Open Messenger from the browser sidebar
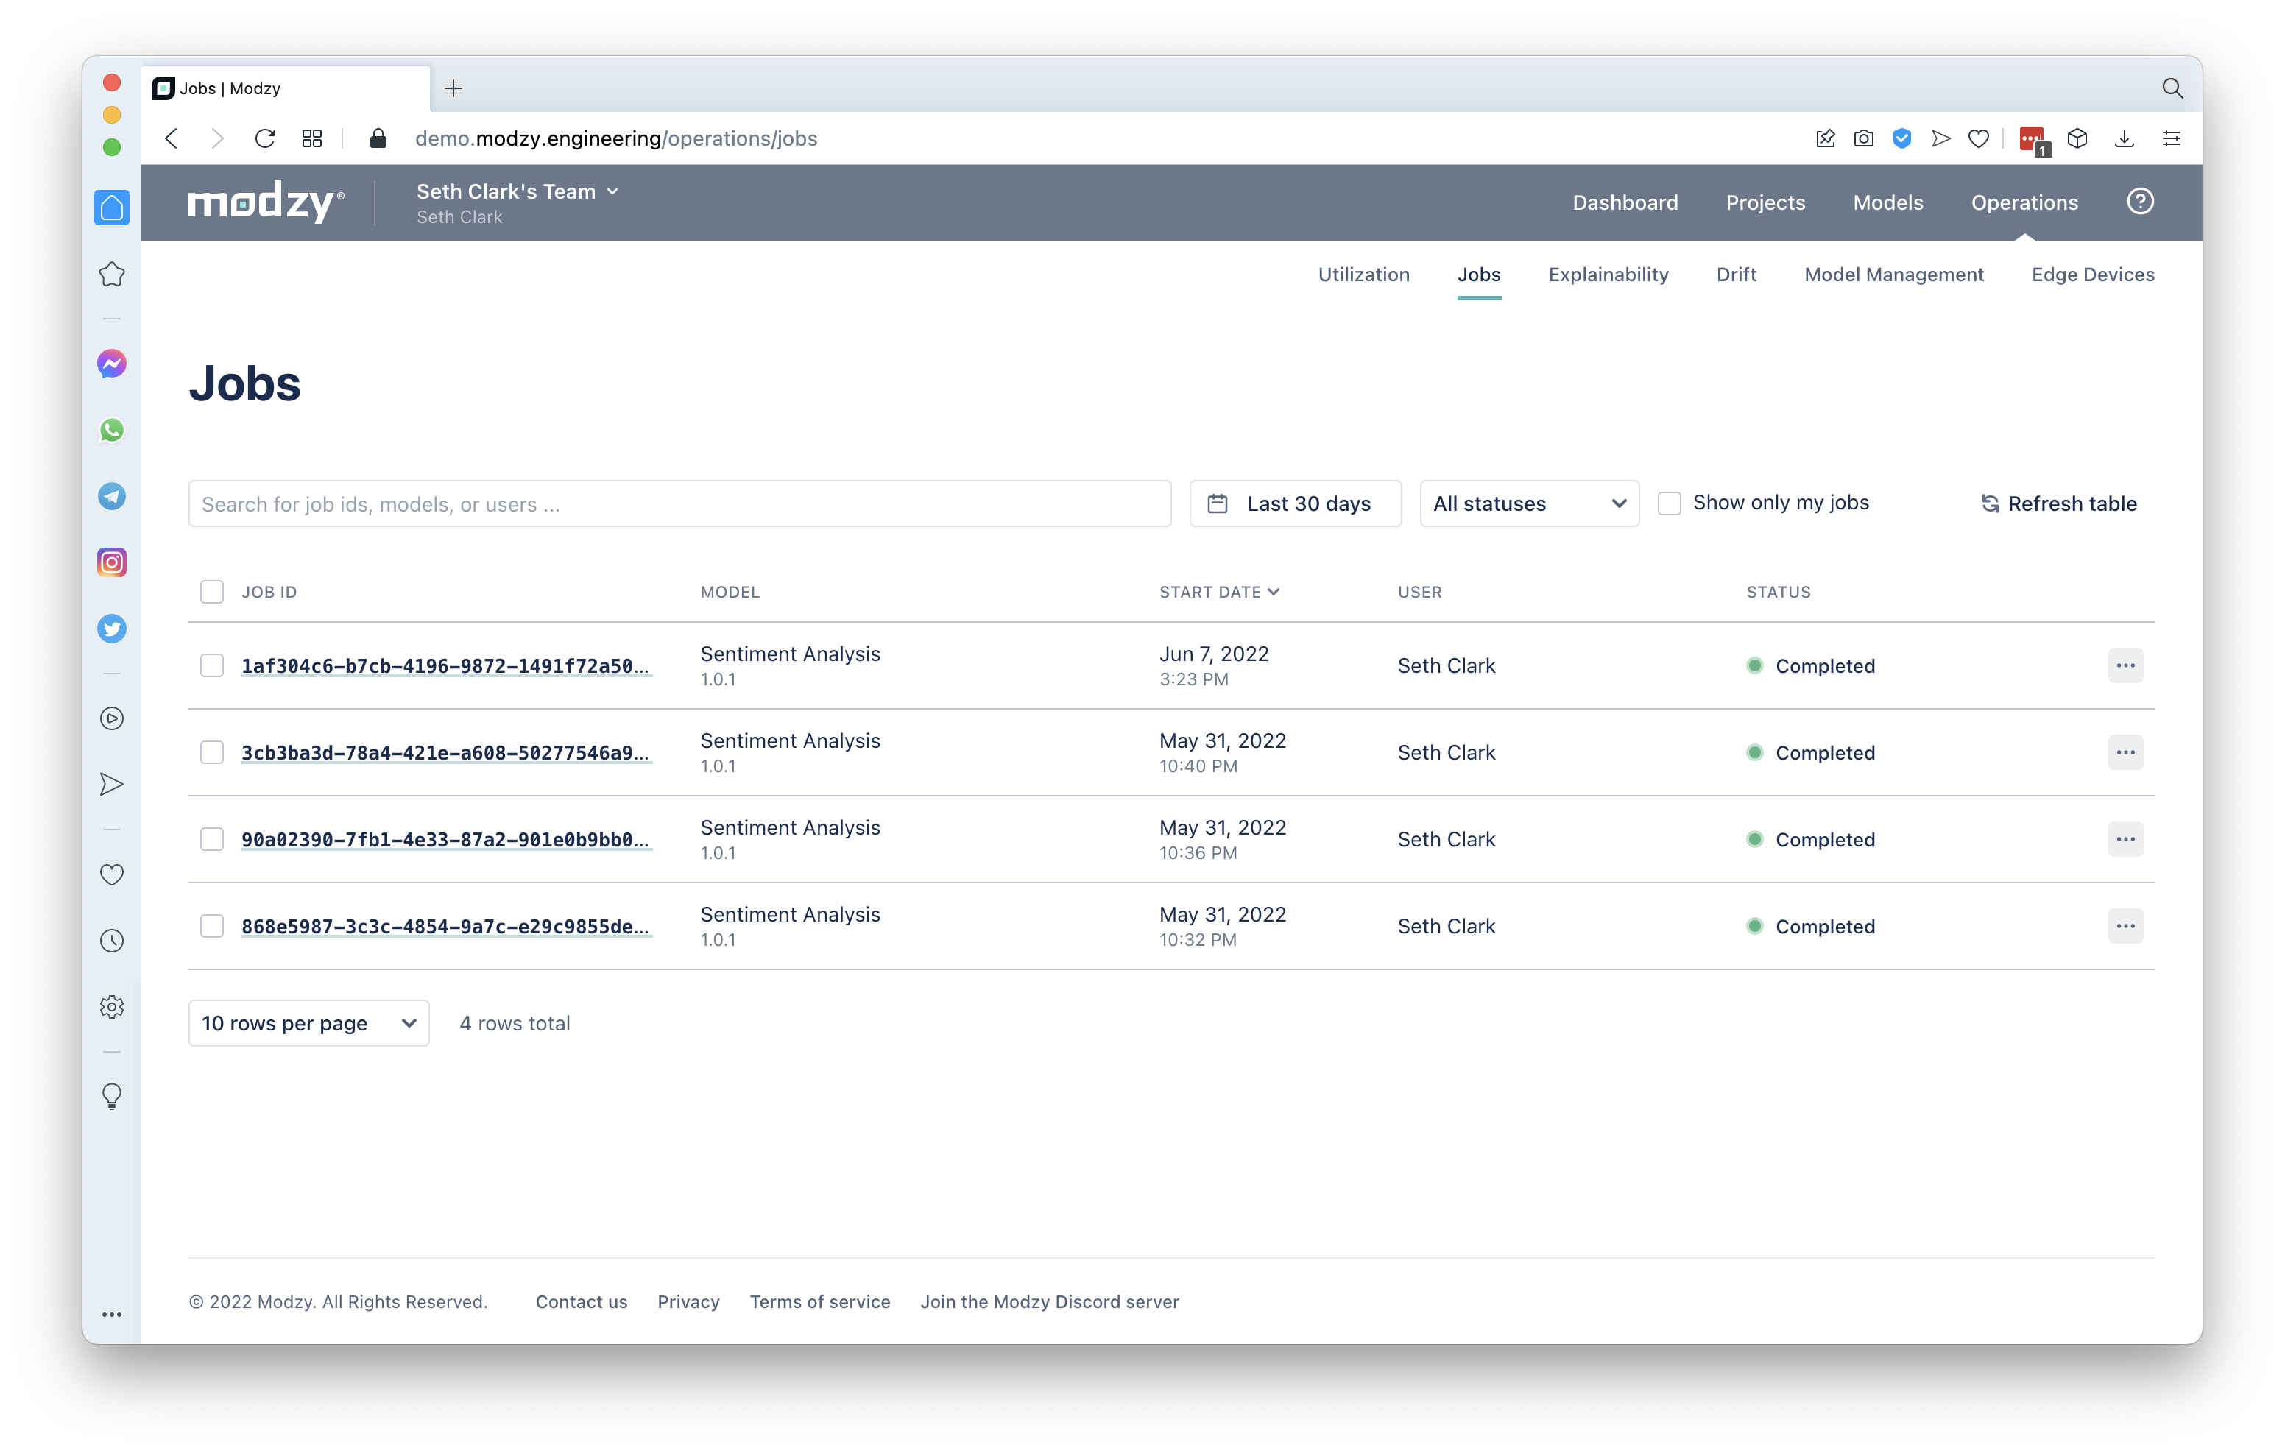Viewport: 2285px width, 1453px height. pyautogui.click(x=112, y=364)
